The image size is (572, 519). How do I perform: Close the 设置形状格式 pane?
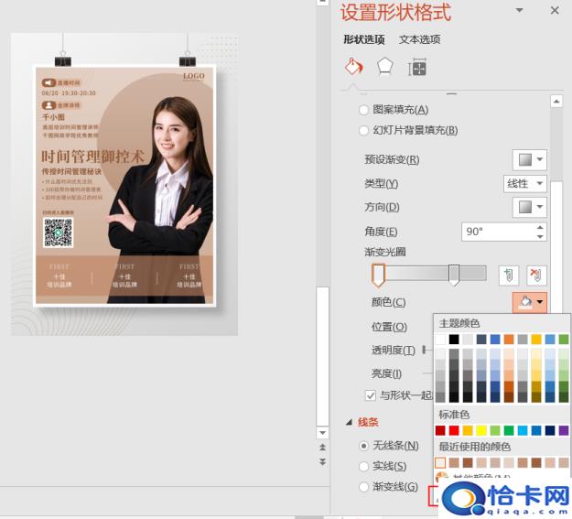coord(555,10)
